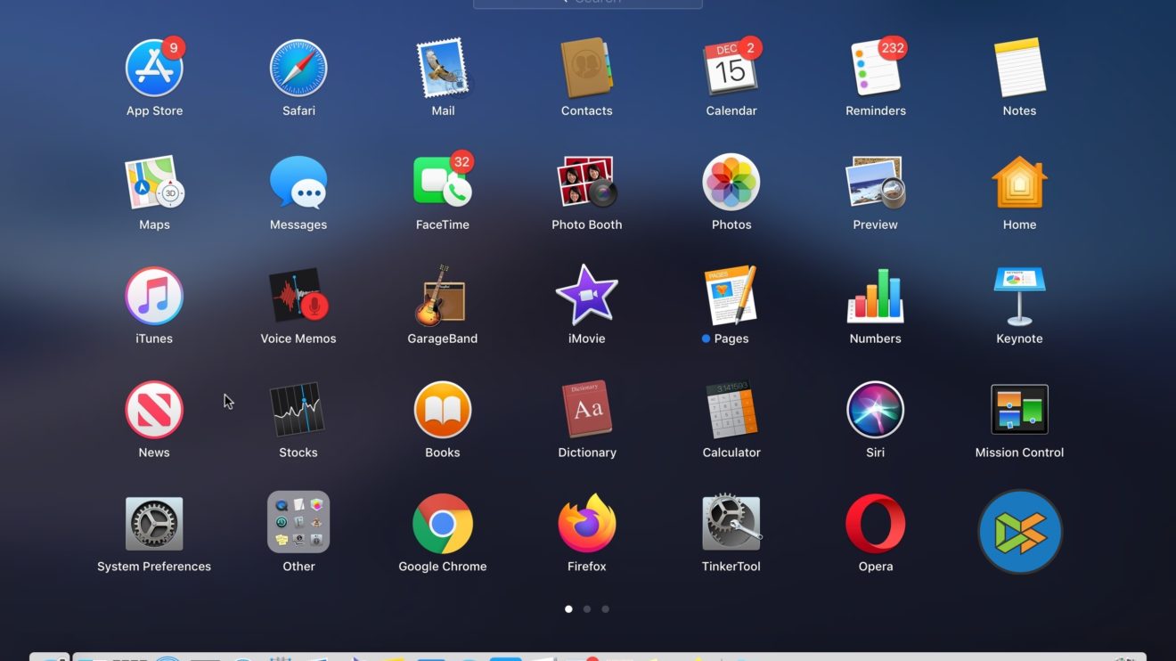Launch the Pages app

tap(731, 296)
